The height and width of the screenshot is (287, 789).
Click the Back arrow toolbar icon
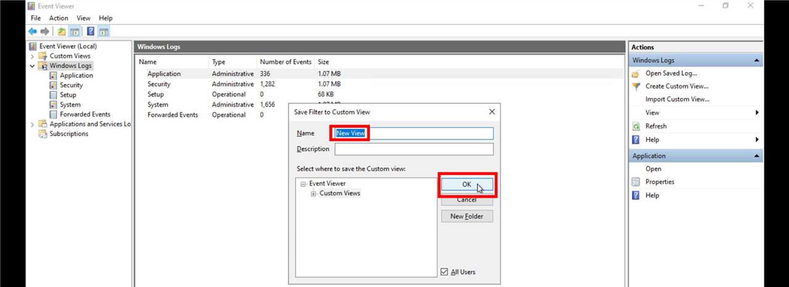pos(33,31)
